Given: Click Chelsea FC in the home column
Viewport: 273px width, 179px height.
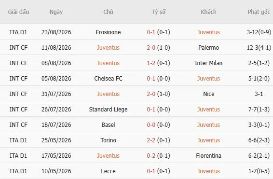Looking at the screenshot, I should (108, 79).
